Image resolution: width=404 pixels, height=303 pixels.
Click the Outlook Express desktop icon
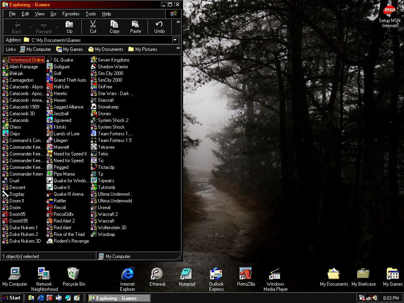(216, 279)
